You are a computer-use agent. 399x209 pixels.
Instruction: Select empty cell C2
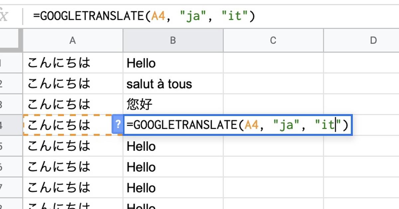273,84
